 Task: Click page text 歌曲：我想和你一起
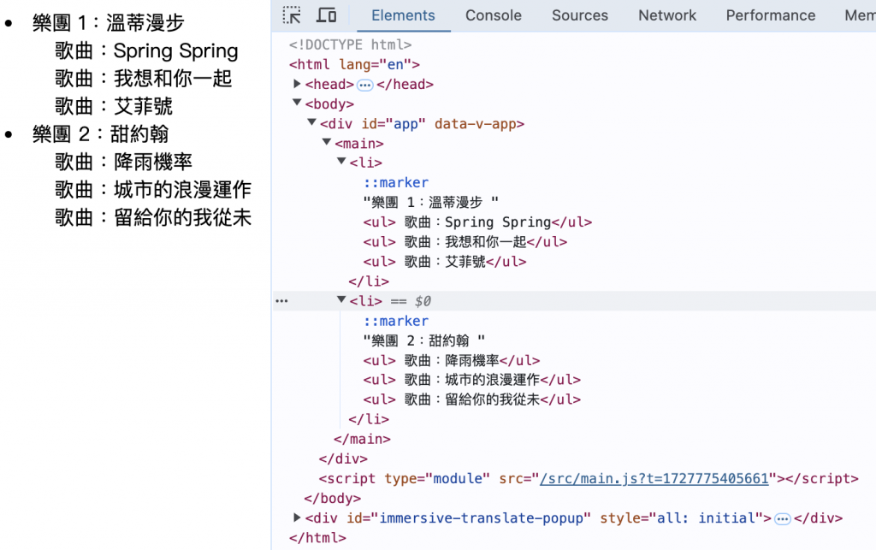tap(143, 79)
